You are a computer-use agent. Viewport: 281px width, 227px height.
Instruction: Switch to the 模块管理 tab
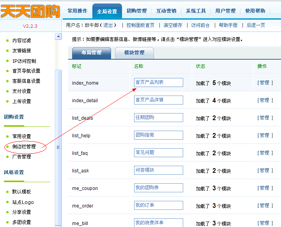[134, 53]
